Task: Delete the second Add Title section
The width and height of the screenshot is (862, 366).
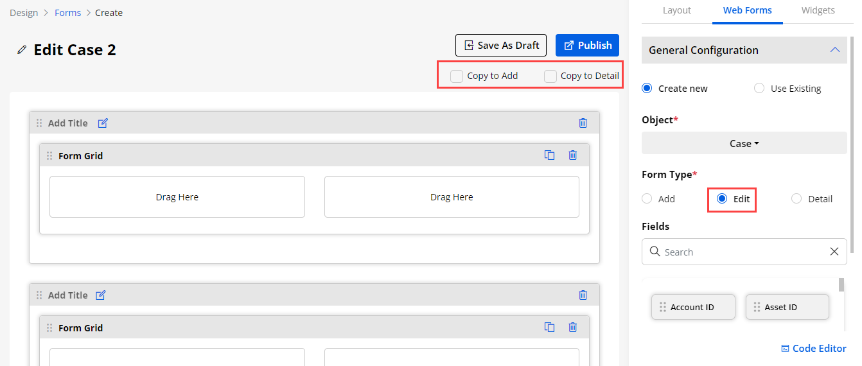Action: (x=583, y=295)
